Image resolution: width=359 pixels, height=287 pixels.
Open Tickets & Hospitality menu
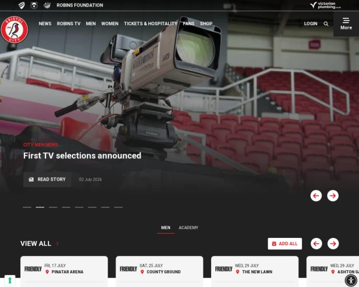coord(151,23)
